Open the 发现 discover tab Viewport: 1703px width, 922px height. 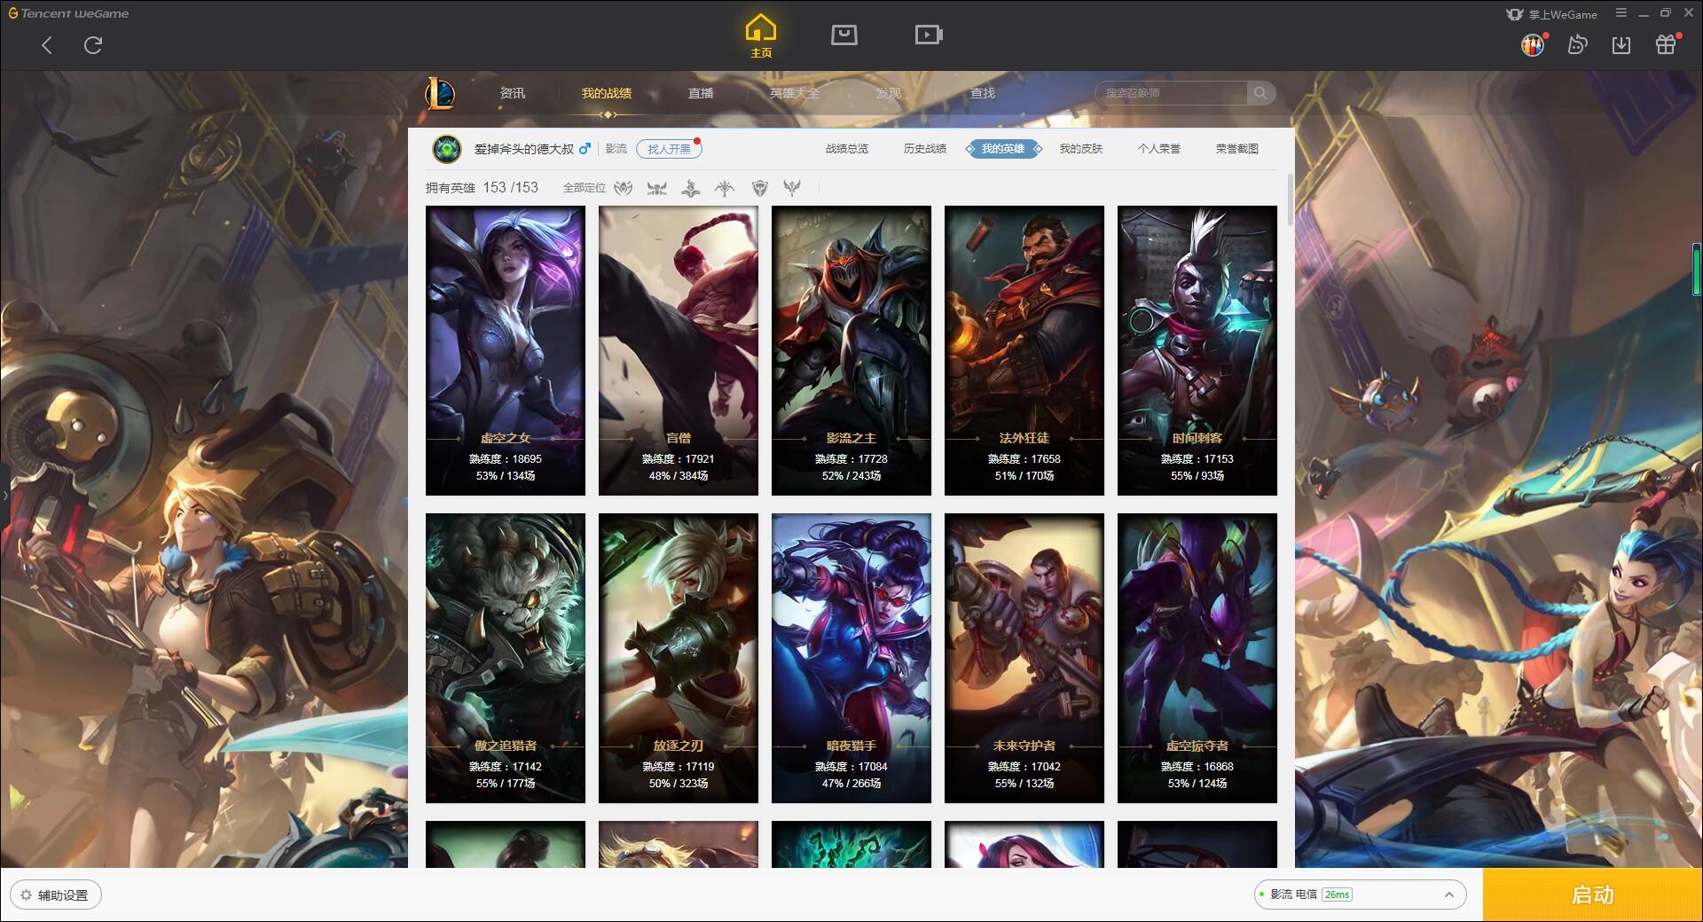(x=889, y=93)
